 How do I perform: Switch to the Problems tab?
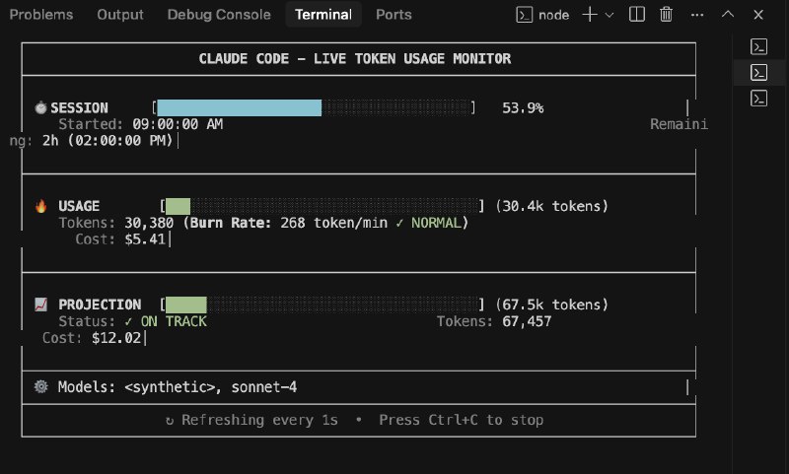click(x=41, y=15)
